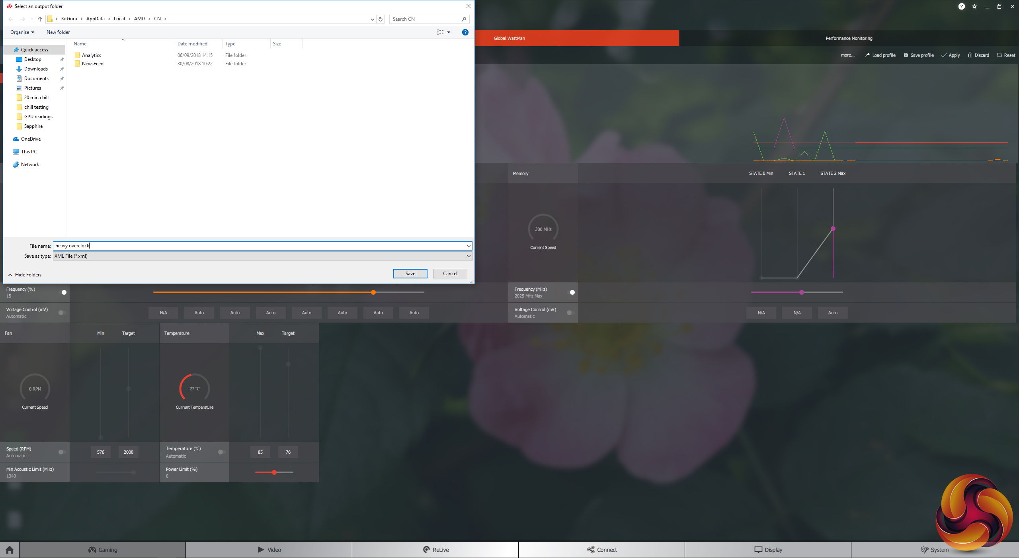Open the Organise dropdown menu
The height and width of the screenshot is (558, 1019).
[22, 32]
